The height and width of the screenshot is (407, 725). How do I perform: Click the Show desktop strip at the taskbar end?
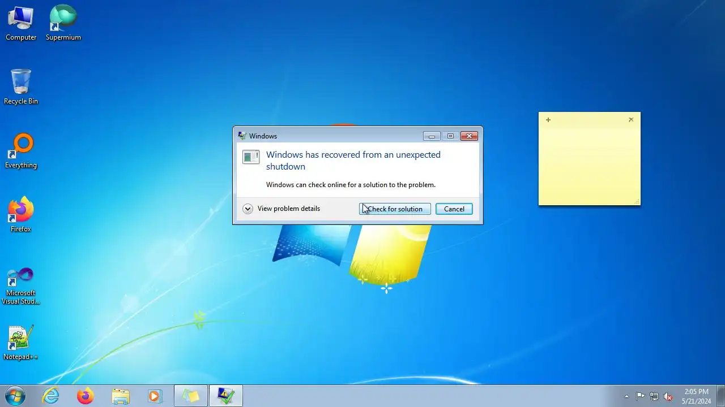[x=720, y=396]
